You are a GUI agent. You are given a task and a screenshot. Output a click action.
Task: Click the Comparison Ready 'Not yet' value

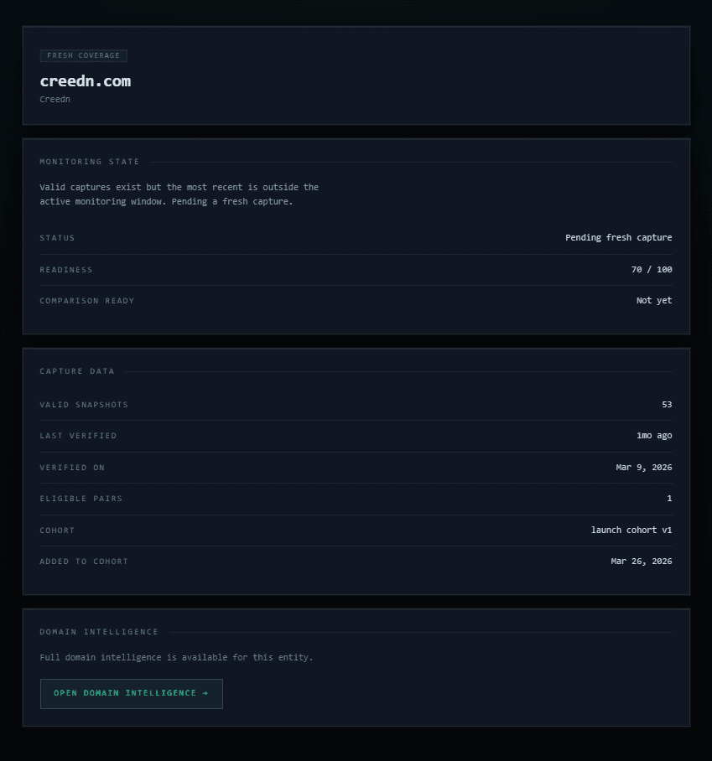[x=653, y=300]
